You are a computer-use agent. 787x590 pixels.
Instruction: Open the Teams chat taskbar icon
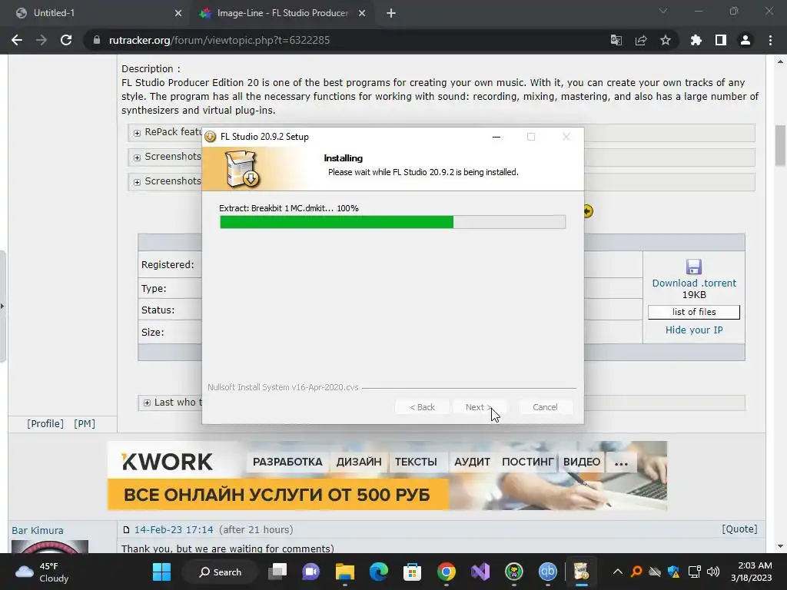(x=310, y=572)
